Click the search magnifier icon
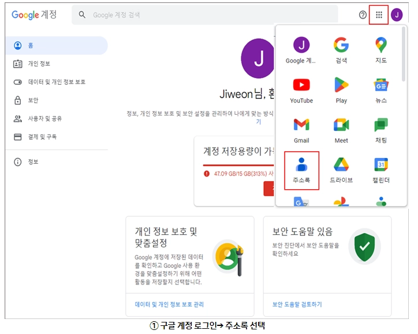The height and width of the screenshot is (334, 418). pyautogui.click(x=82, y=14)
